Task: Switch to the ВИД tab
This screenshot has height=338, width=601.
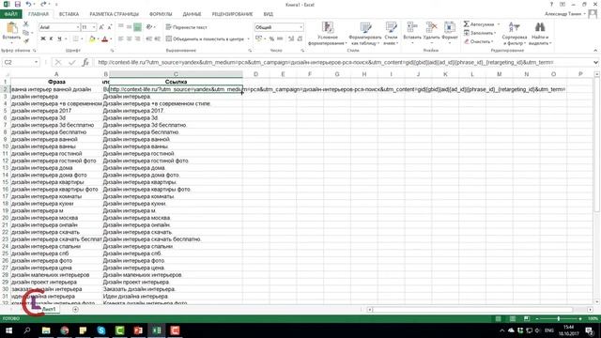Action: tap(269, 14)
